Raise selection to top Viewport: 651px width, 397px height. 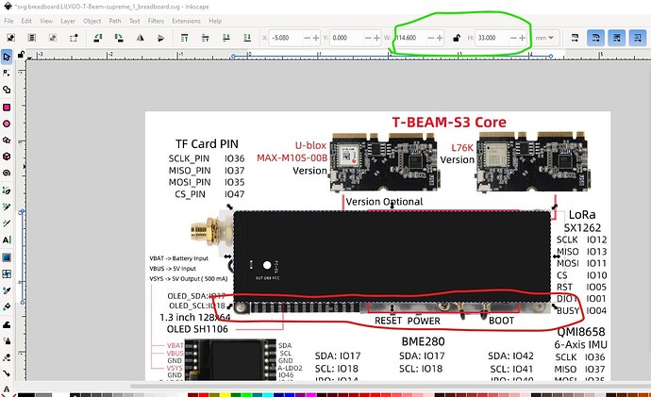184,38
